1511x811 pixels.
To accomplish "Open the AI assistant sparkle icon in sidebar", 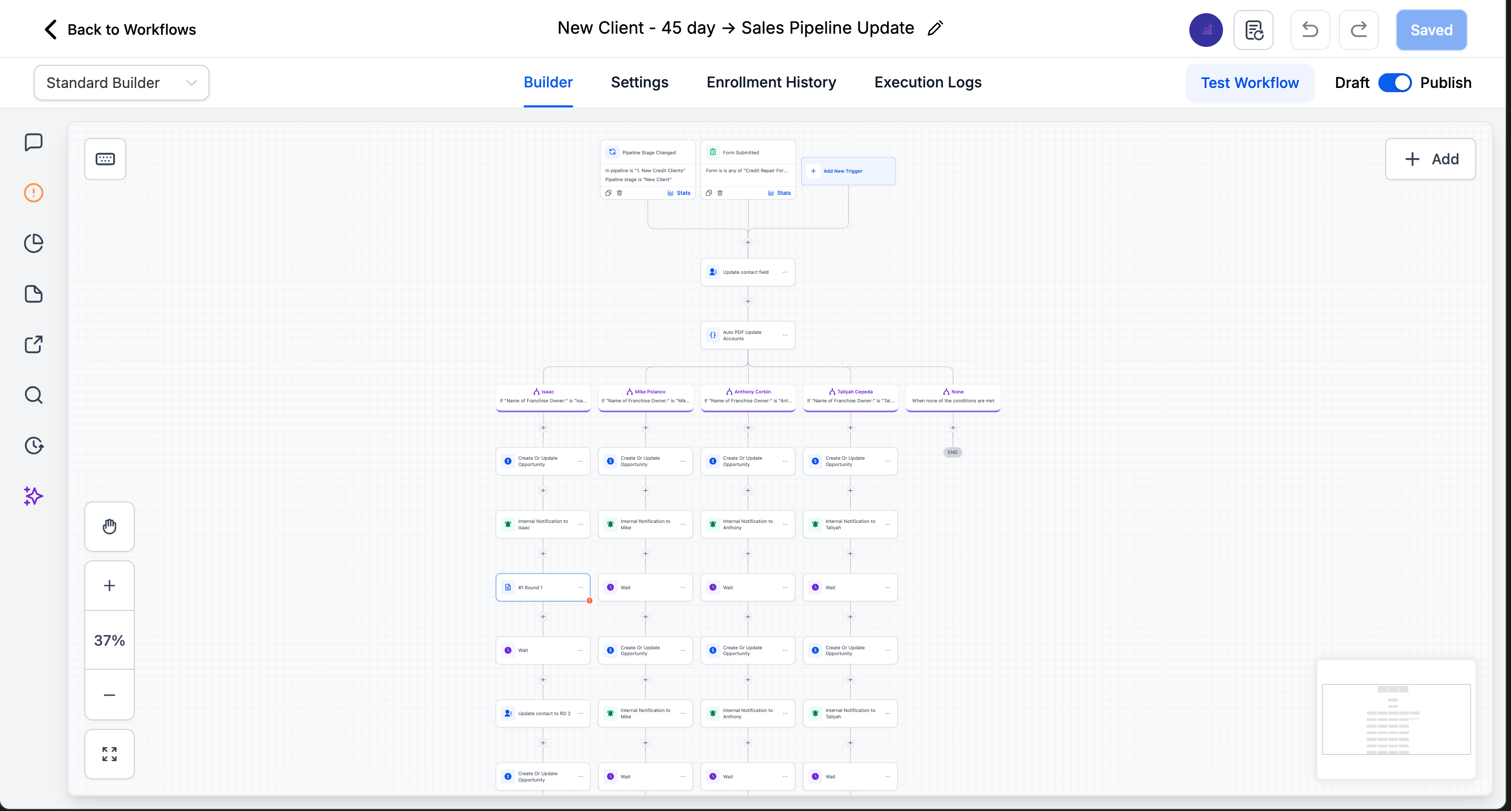I will tap(34, 496).
